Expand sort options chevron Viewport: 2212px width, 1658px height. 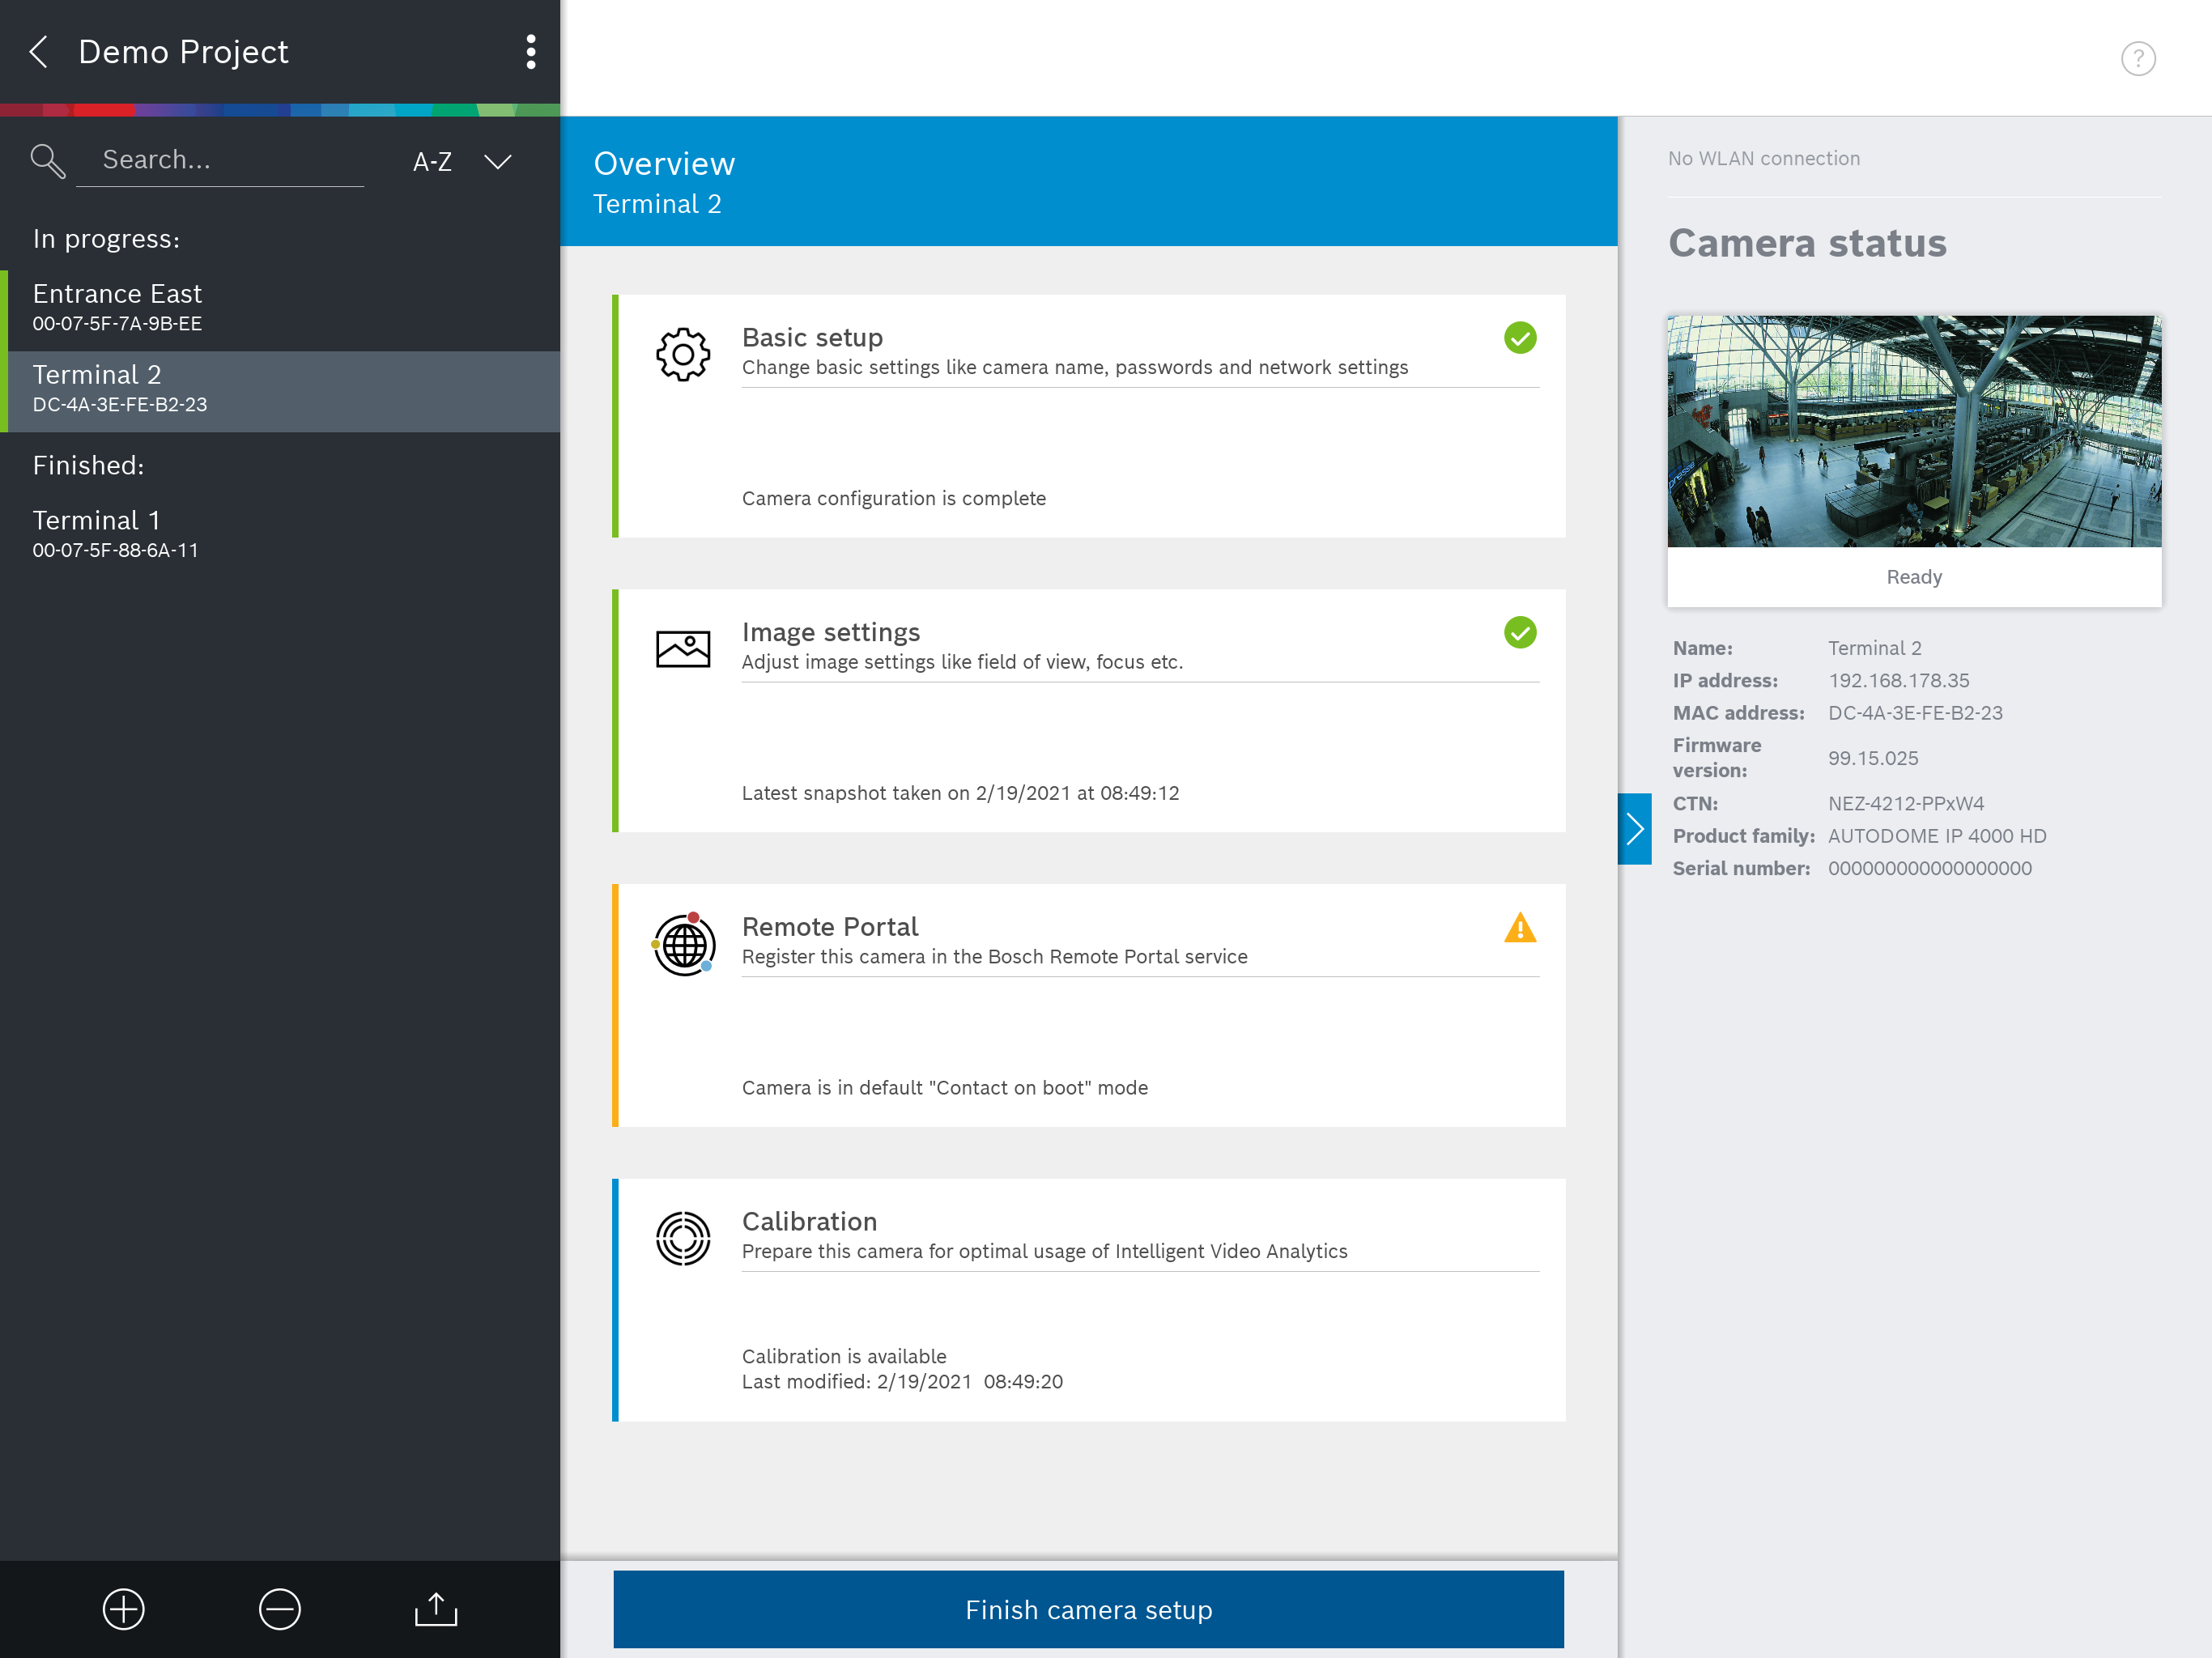click(x=498, y=162)
